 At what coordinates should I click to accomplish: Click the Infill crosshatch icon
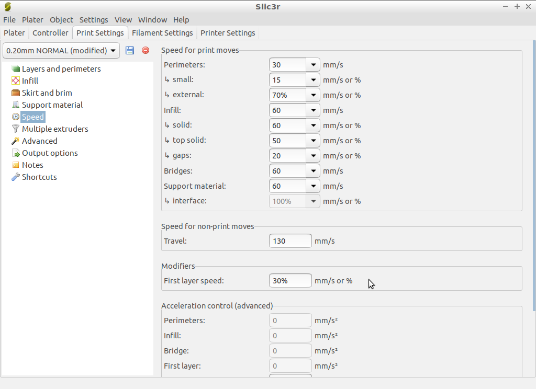(16, 81)
